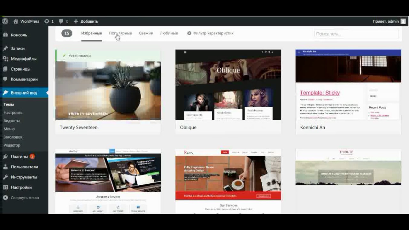
Task: Switch to the Свежие tab
Action: pos(146,33)
